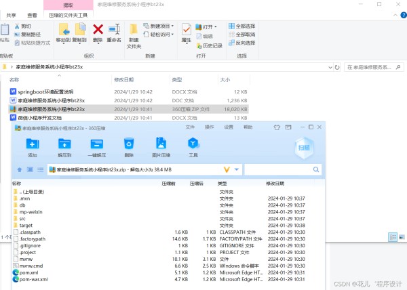Sort Explorer files by 修改日期 column

124,80
